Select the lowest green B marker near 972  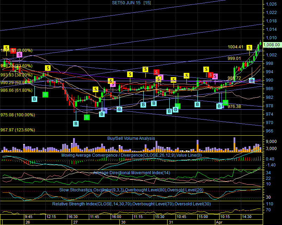[x=87, y=117]
